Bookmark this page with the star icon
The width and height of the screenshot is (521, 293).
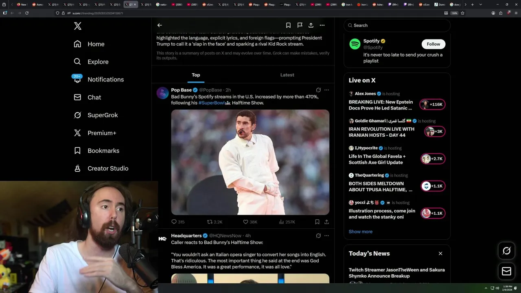click(462, 13)
